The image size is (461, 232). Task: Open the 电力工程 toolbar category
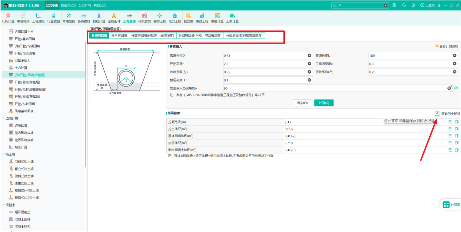175,18
